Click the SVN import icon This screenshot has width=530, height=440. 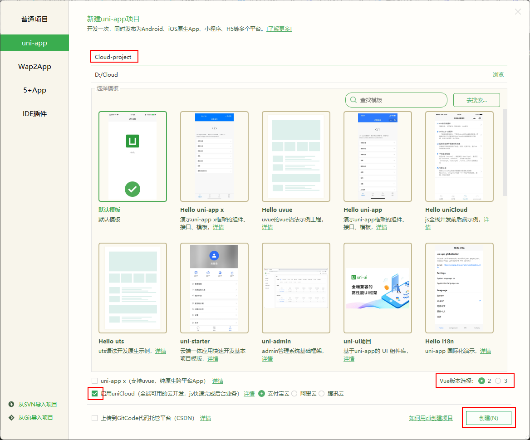click(11, 404)
